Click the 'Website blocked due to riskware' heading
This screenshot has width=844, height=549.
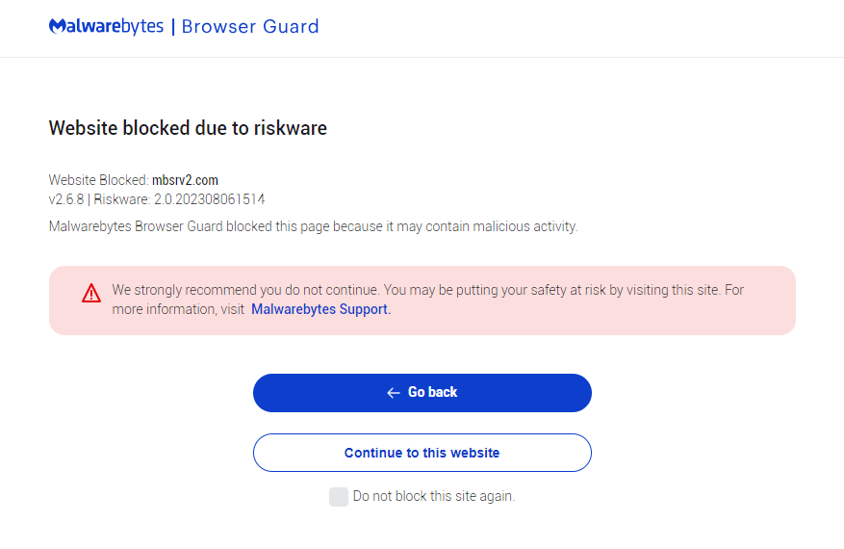(x=188, y=128)
